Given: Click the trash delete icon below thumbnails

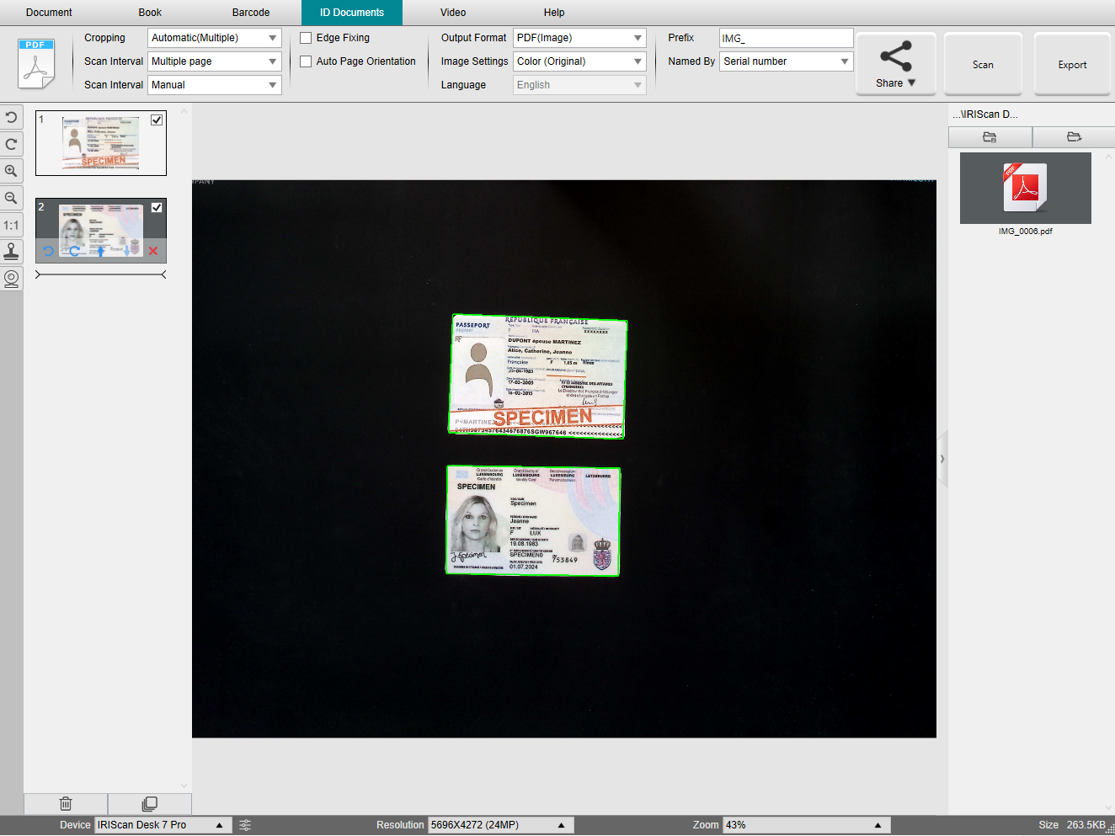Looking at the screenshot, I should [66, 804].
